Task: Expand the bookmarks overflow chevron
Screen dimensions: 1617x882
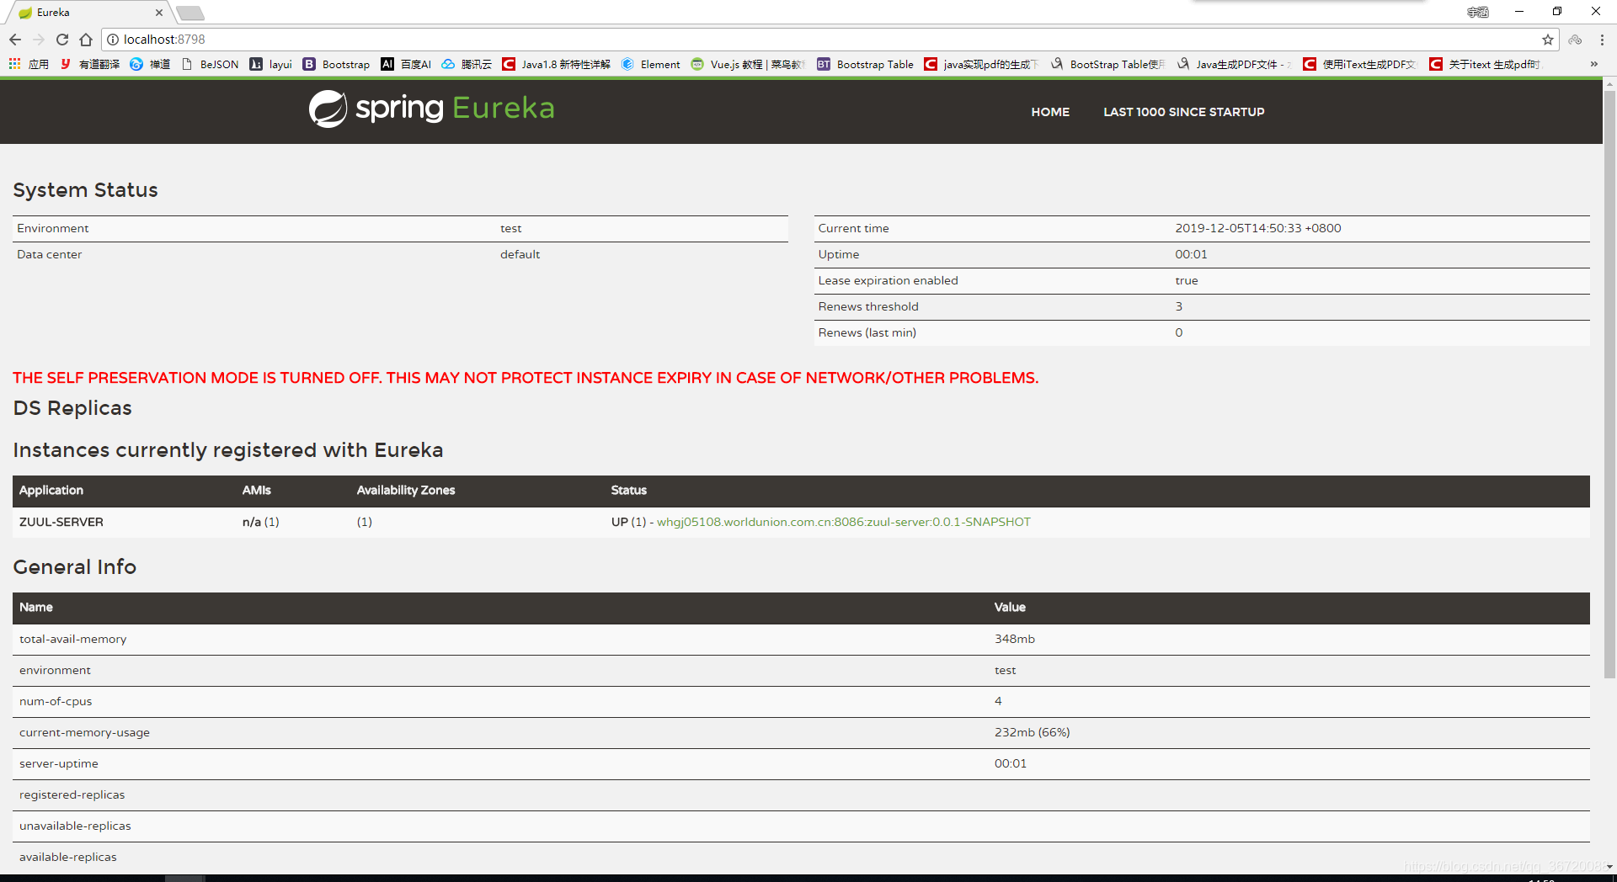Action: (1593, 64)
